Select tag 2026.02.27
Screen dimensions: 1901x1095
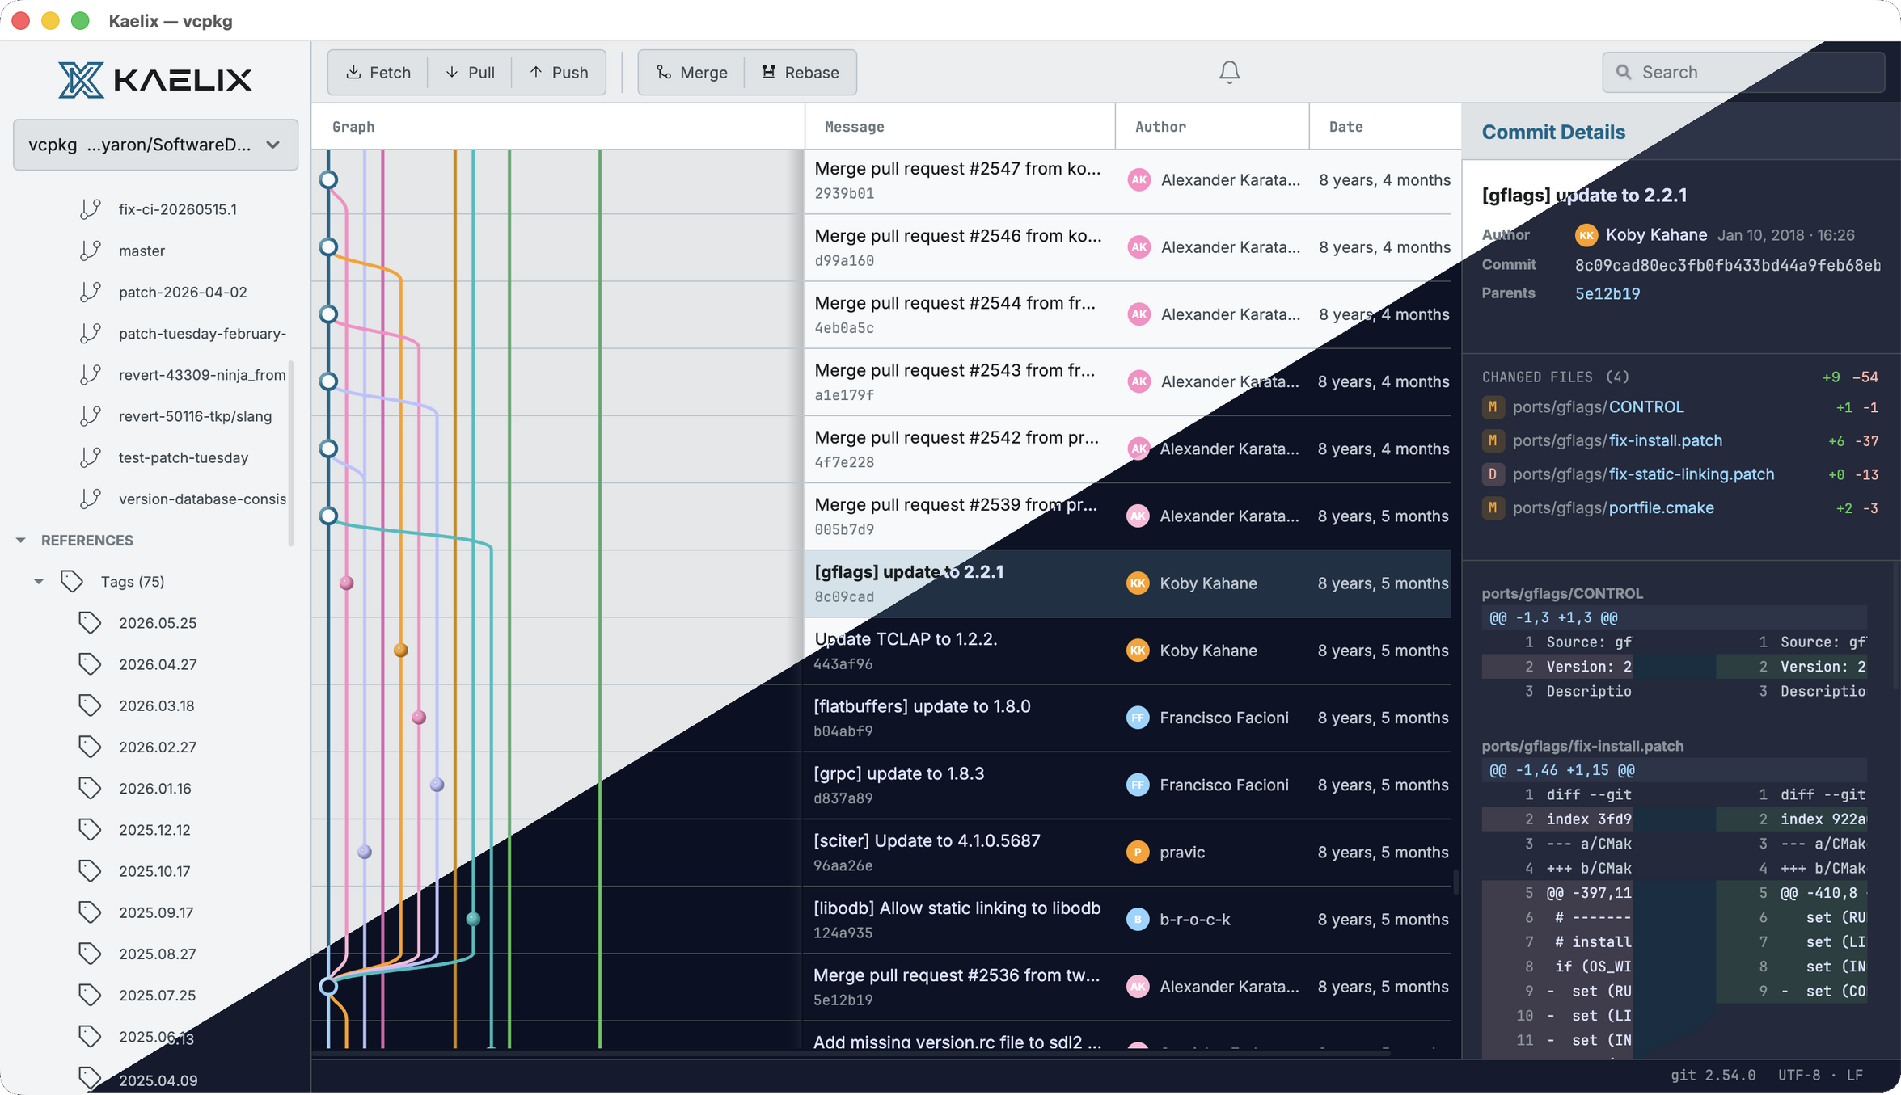(158, 748)
